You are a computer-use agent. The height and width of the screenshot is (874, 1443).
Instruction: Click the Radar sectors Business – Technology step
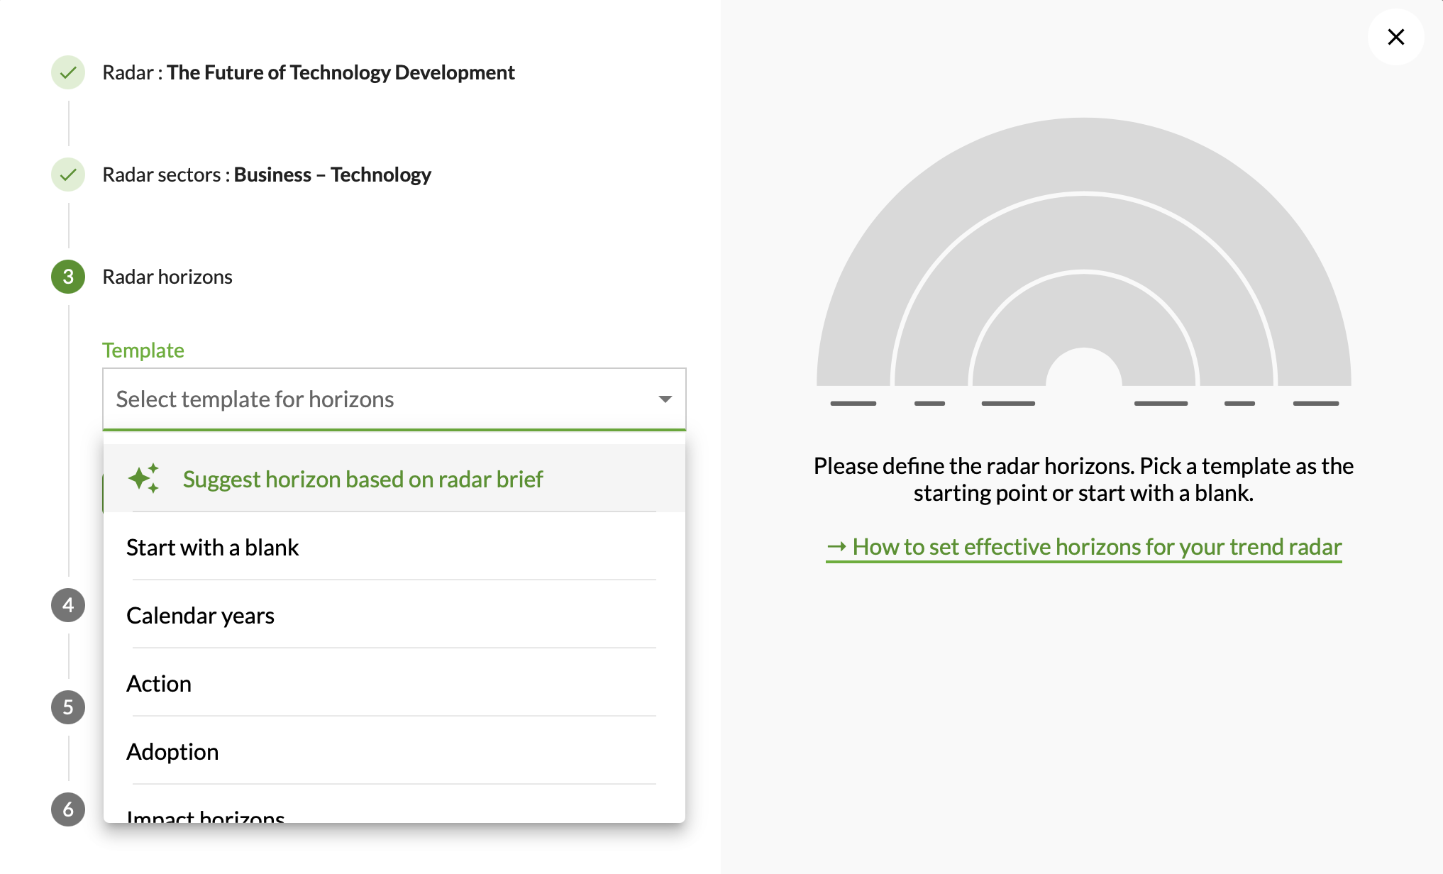coord(267,175)
